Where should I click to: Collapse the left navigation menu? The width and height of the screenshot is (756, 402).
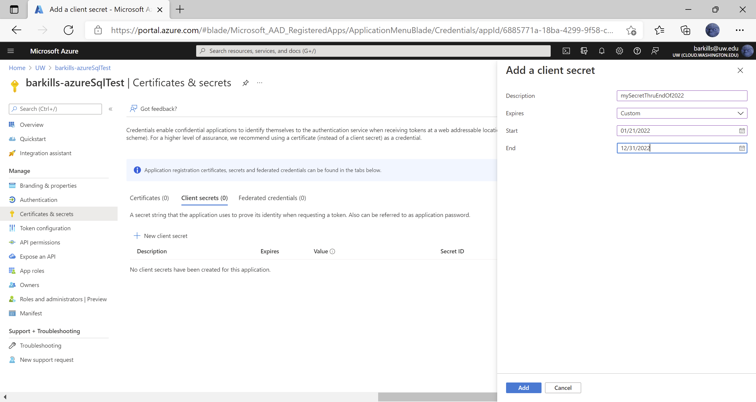point(110,109)
